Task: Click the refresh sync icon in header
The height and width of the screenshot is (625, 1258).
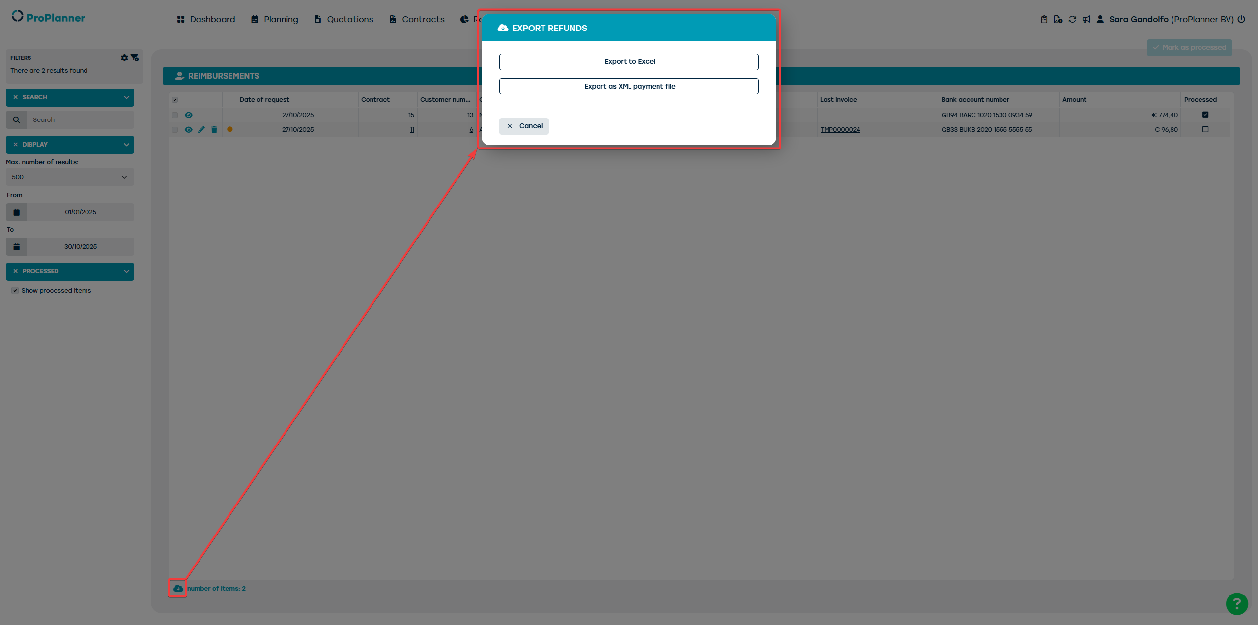Action: 1072,19
